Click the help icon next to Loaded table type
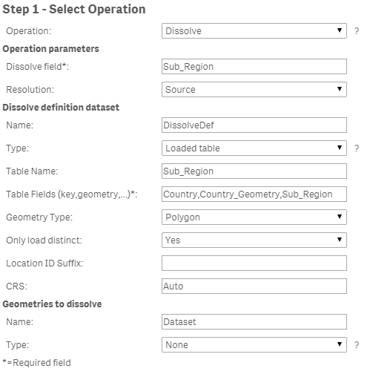 pos(357,148)
